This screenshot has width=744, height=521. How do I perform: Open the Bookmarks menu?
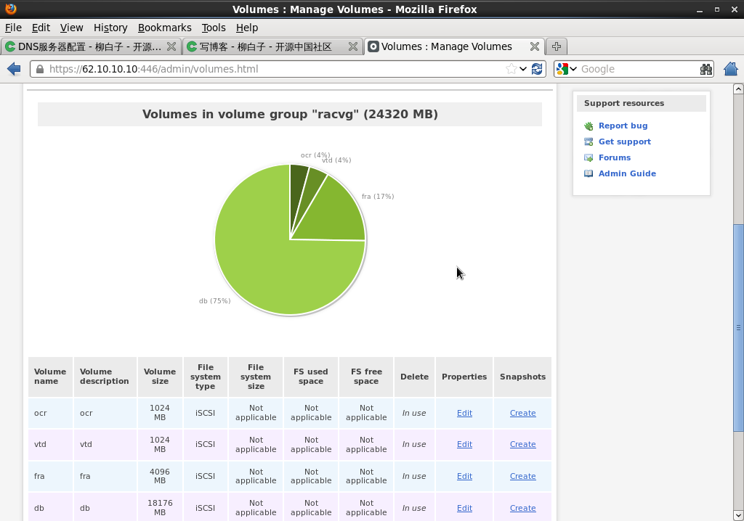tap(164, 28)
